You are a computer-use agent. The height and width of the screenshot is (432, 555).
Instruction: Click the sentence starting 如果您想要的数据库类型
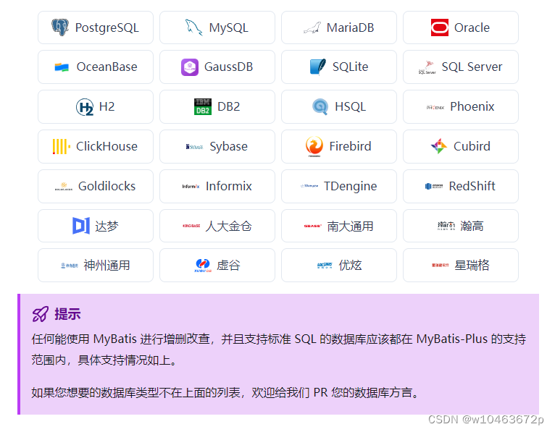225,392
